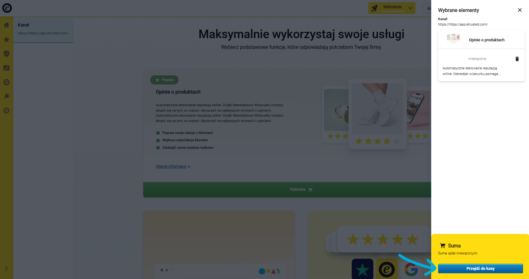Click the eTrusted logo in top-left corner

7,8
